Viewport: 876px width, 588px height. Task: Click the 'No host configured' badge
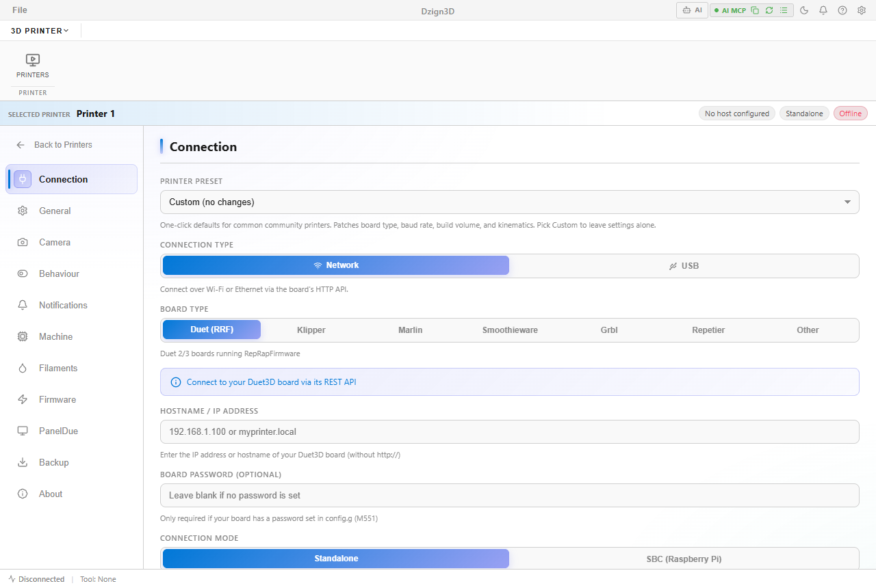737,113
